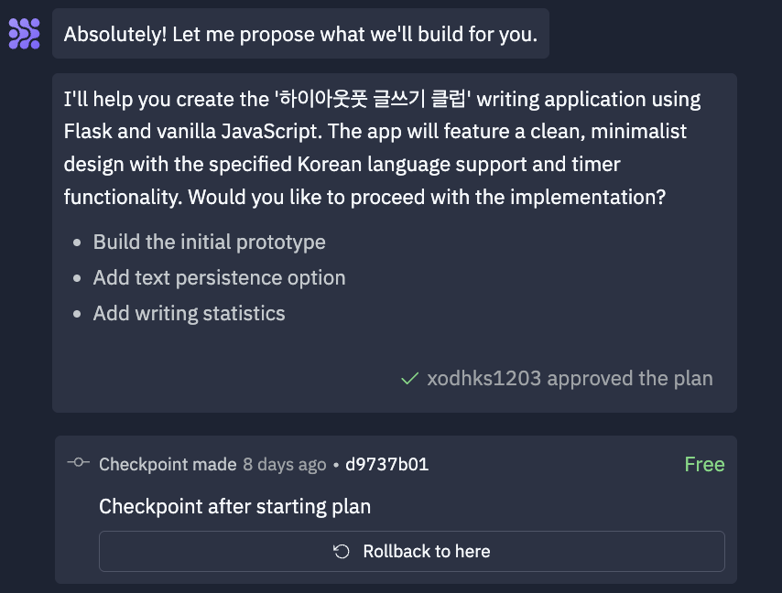The image size is (782, 593).
Task: Click the "Checkpoint made" label
Action: 168,464
